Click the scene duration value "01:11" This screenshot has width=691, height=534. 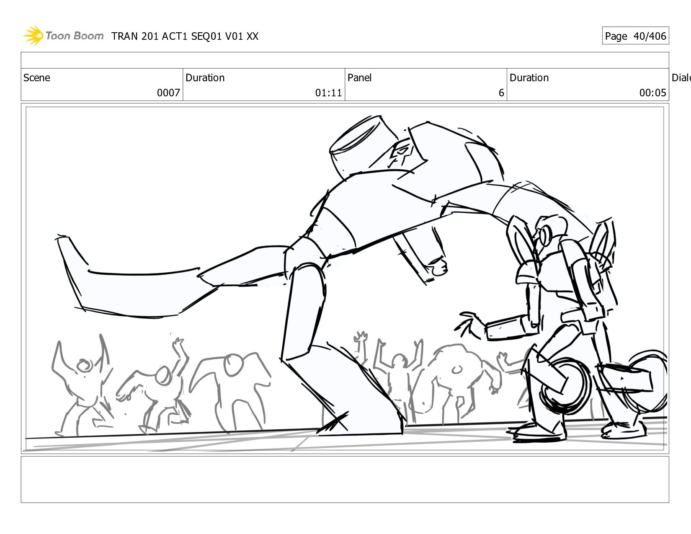[x=329, y=93]
